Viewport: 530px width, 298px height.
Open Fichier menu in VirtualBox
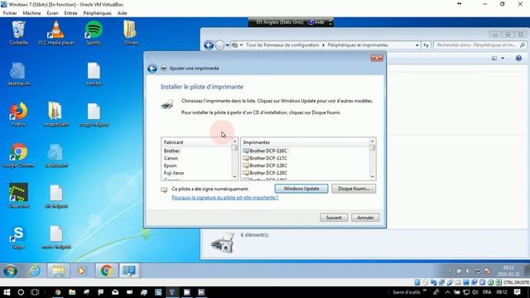[x=10, y=13]
